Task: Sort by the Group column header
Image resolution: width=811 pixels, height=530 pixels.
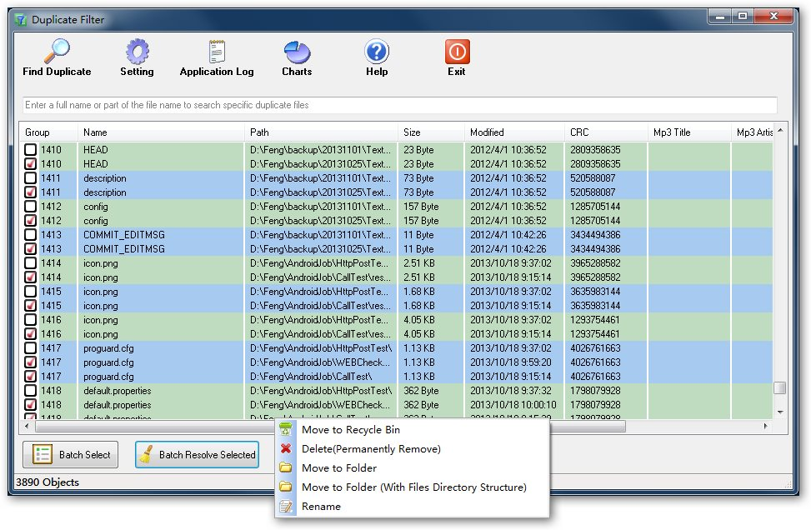Action: 48,132
